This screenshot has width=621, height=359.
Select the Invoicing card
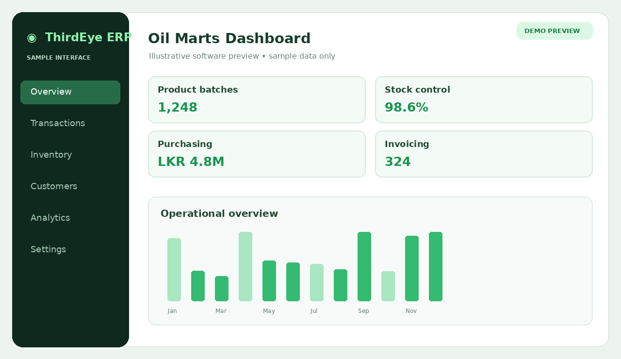click(x=484, y=154)
